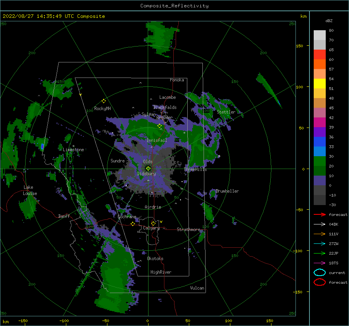Click the Banff label
349x326 pixels.
click(x=64, y=216)
